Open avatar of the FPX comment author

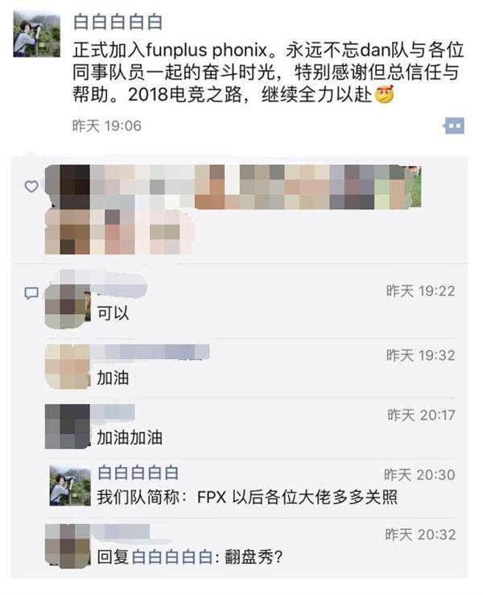(x=70, y=486)
